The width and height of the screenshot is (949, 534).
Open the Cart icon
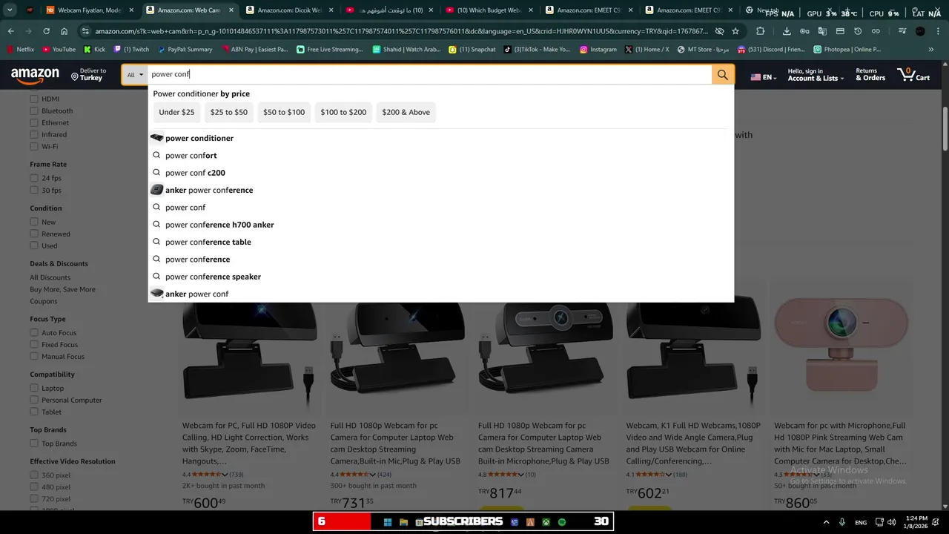(913, 74)
